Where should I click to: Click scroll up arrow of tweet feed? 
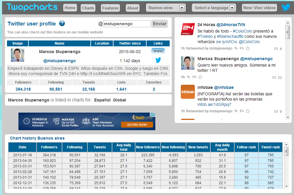click(x=288, y=23)
